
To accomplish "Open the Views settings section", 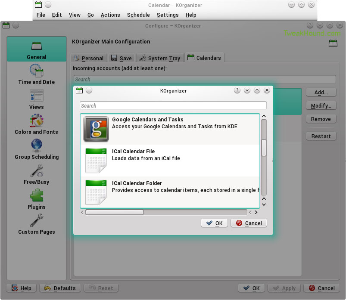I will (36, 99).
